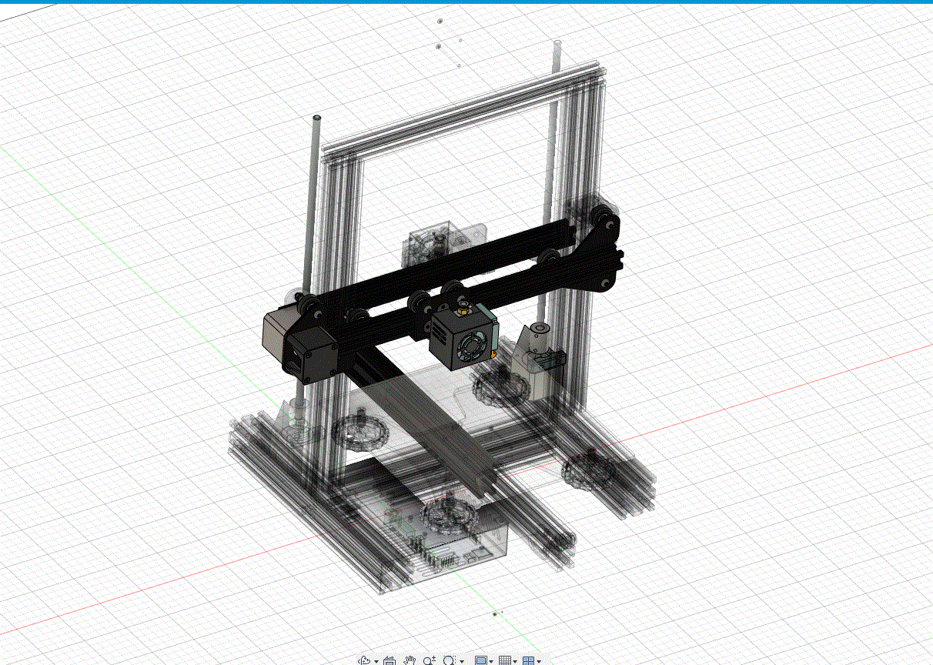Click the Grid and Snaps icon
This screenshot has width=933, height=665.
pos(505,660)
